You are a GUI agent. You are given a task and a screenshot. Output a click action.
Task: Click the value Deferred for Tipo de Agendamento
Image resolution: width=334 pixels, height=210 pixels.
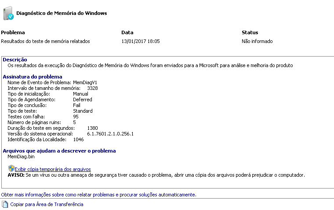pyautogui.click(x=83, y=100)
